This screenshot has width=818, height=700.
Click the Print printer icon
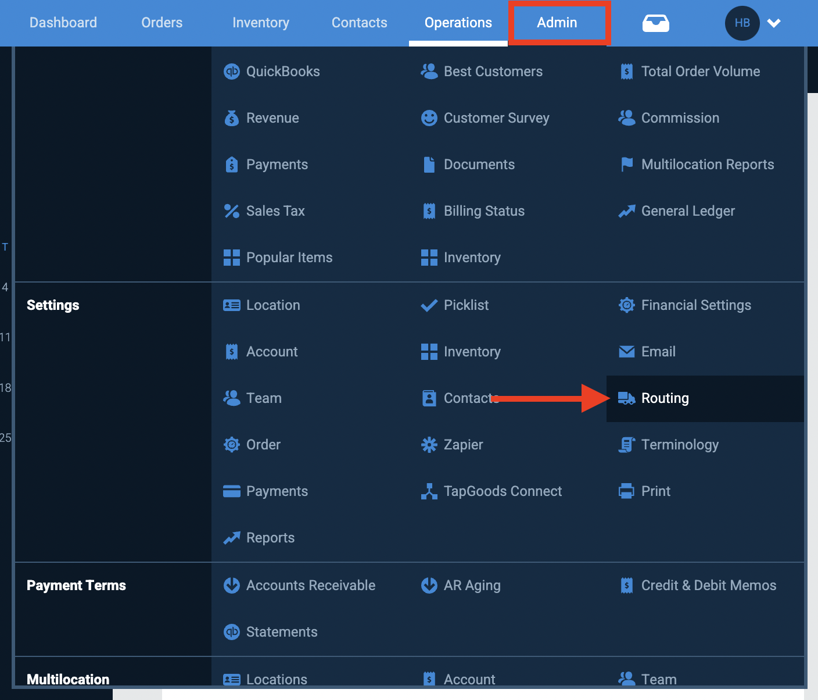pyautogui.click(x=627, y=491)
